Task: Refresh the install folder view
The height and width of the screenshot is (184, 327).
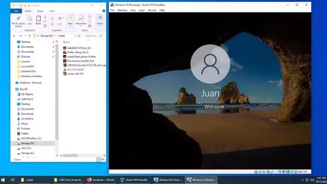Action: [x=79, y=36]
